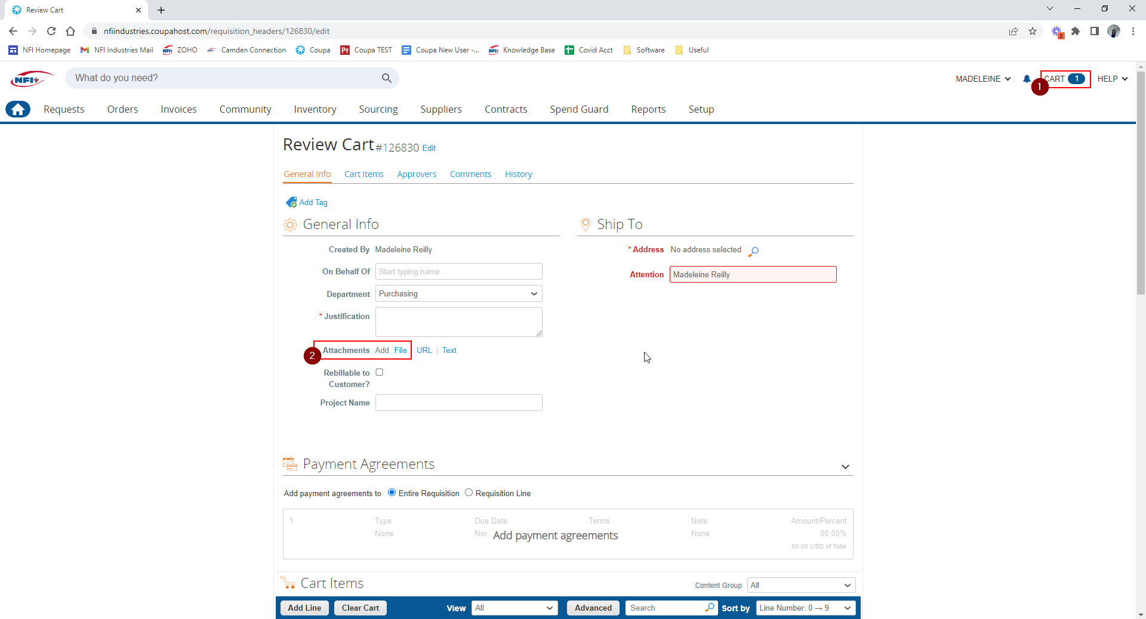The image size is (1146, 619).
Task: Check Rebillable to Customer box
Action: coord(379,372)
